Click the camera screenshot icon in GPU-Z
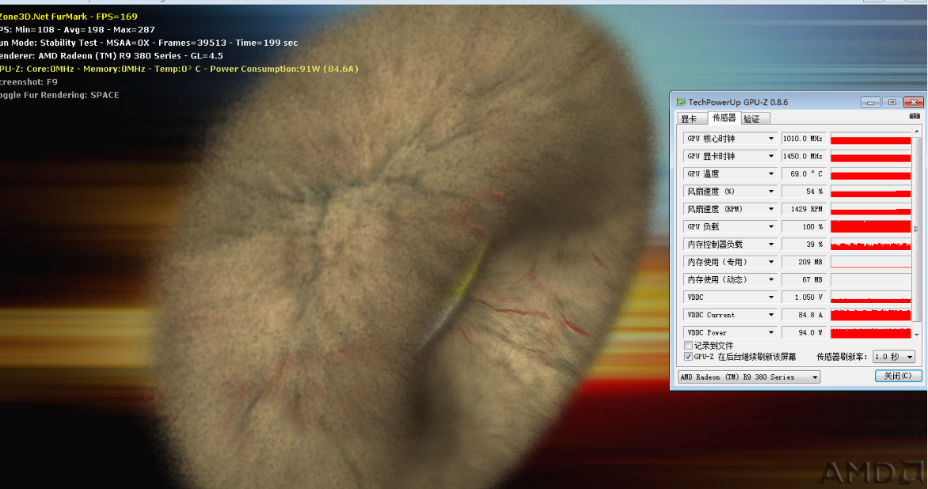The height and width of the screenshot is (489, 928). click(915, 116)
